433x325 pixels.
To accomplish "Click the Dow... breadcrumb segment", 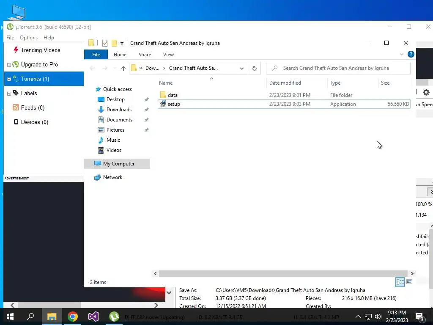I will [x=152, y=68].
